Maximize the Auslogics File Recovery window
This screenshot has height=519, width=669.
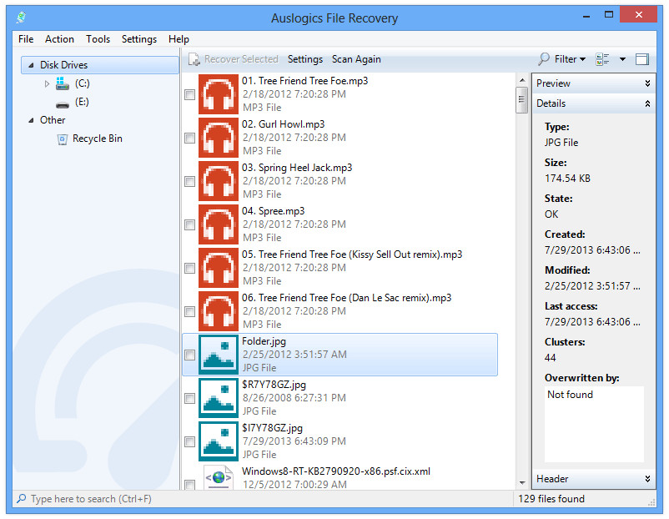(x=609, y=15)
